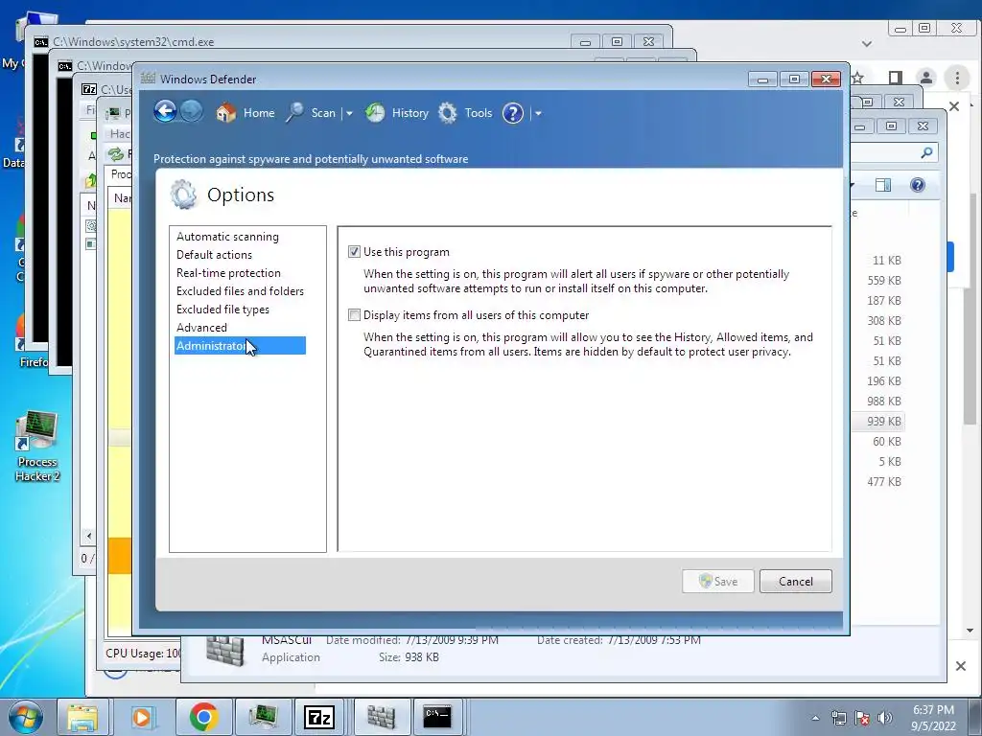
Task: Switch to Windows Defender taskbar icon
Action: tap(380, 717)
